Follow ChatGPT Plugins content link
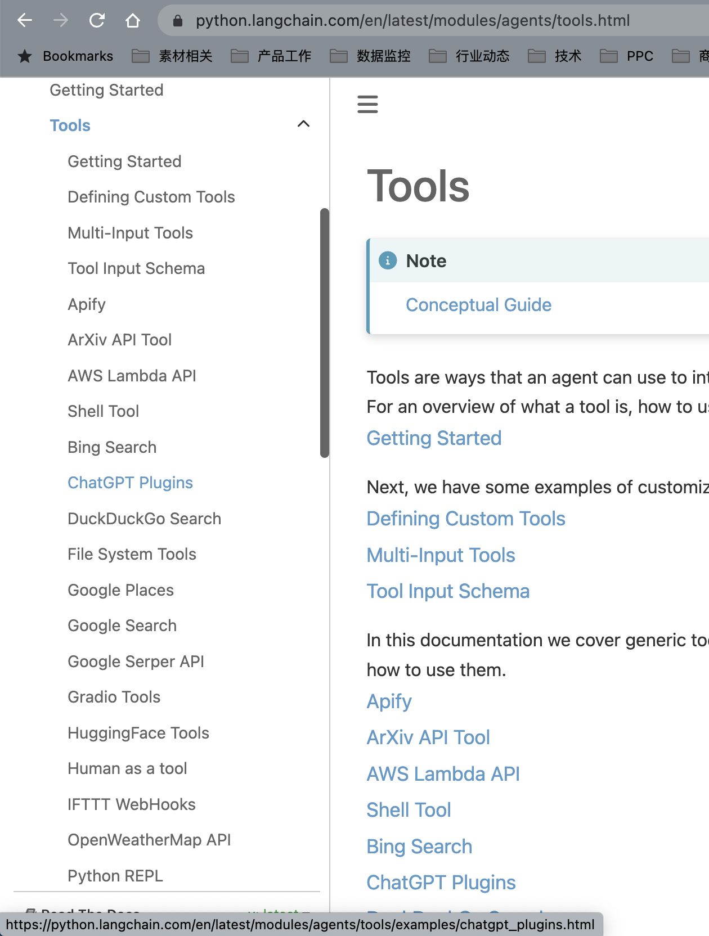The height and width of the screenshot is (936, 709). point(441,883)
